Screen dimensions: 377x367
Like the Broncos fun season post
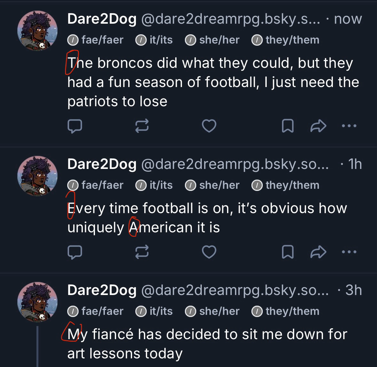(209, 126)
